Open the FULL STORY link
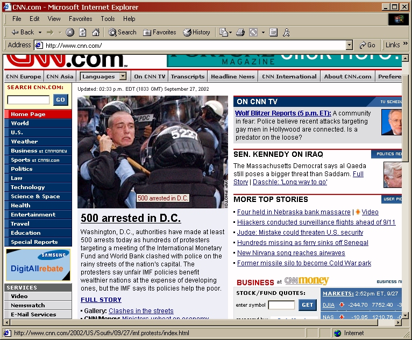The image size is (412, 340). pyautogui.click(x=101, y=300)
